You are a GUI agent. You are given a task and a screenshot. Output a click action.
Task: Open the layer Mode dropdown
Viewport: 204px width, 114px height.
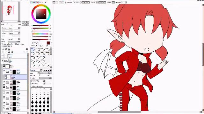point(14,39)
